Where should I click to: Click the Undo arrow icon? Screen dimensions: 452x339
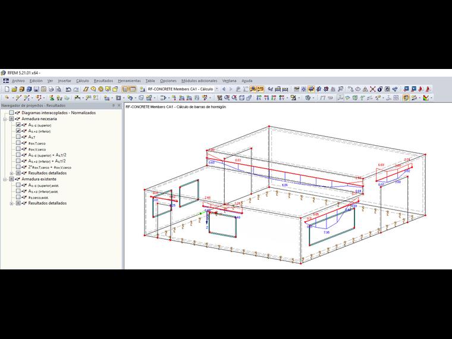(x=68, y=89)
